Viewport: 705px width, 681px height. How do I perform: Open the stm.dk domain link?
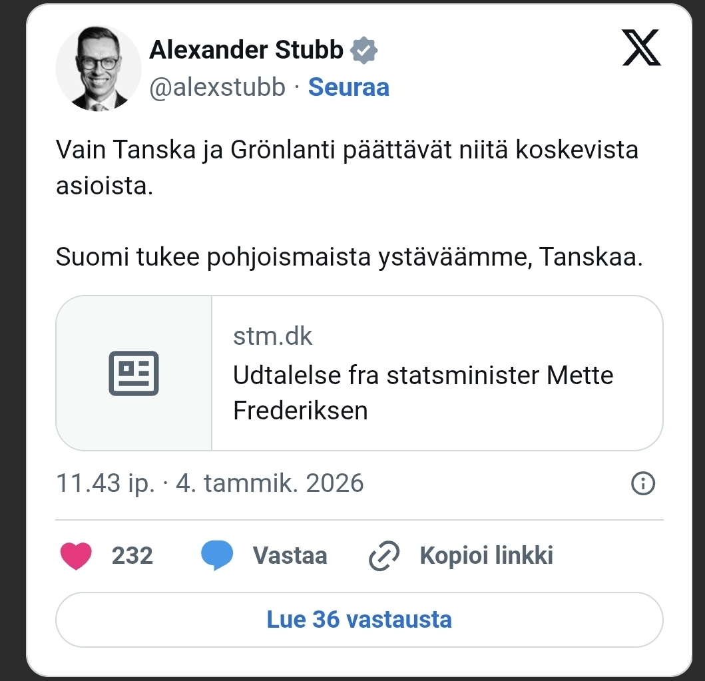272,337
